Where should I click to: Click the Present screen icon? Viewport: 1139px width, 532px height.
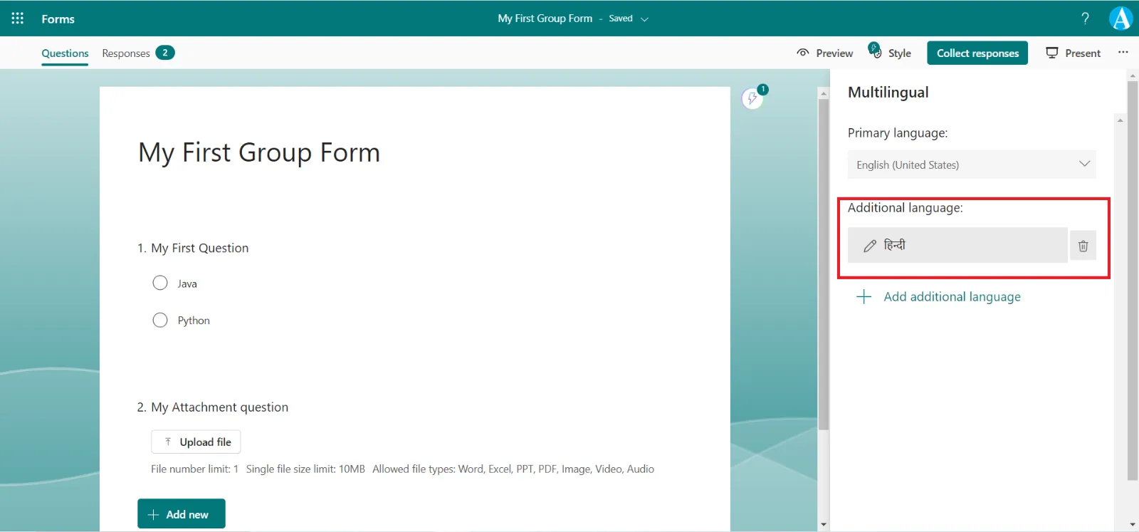(1052, 53)
